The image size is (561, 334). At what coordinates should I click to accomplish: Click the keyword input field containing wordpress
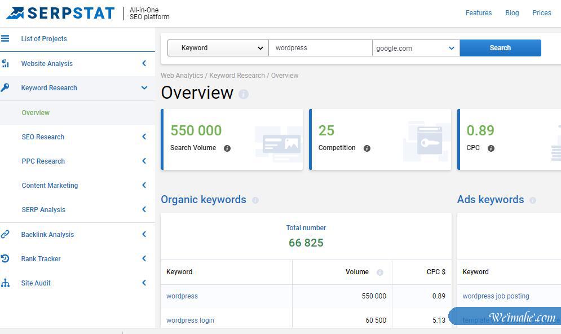click(320, 48)
